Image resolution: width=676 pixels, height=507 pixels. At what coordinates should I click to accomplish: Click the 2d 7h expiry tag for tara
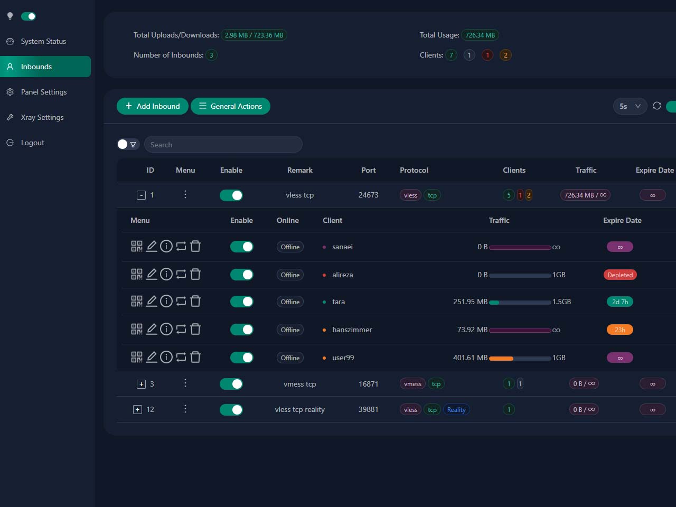620,302
